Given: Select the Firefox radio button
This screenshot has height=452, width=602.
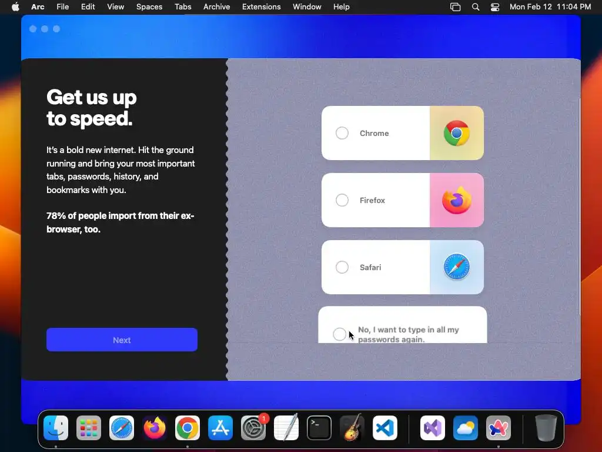Looking at the screenshot, I should pyautogui.click(x=342, y=200).
